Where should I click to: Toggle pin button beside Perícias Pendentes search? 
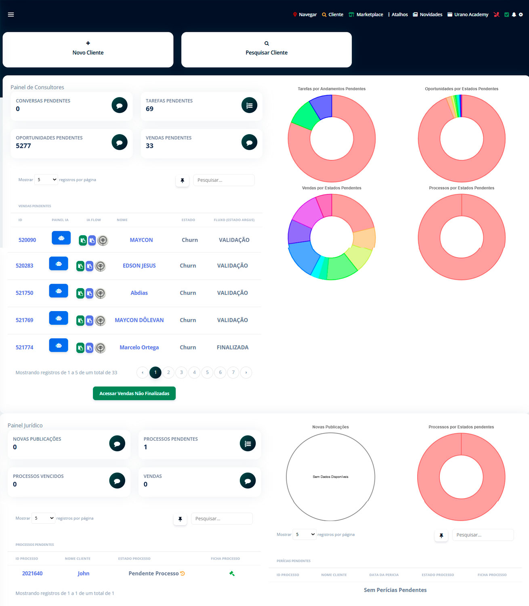coord(441,535)
